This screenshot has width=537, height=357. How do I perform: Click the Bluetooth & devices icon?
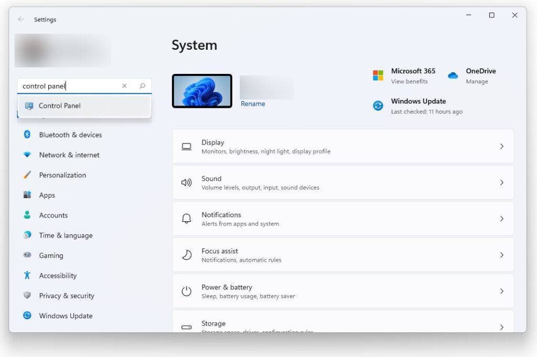27,135
